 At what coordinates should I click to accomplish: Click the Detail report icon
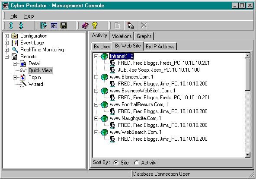tap(23, 63)
